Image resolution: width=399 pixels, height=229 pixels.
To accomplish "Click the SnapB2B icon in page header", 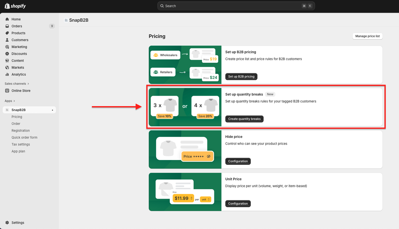I will [66, 20].
